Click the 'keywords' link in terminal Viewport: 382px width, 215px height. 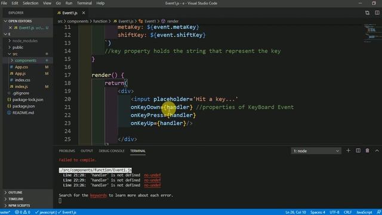[98, 195]
